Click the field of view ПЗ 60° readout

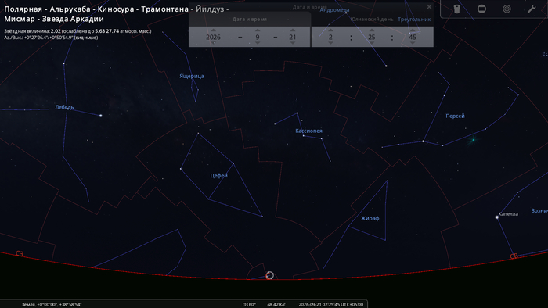pos(249,305)
